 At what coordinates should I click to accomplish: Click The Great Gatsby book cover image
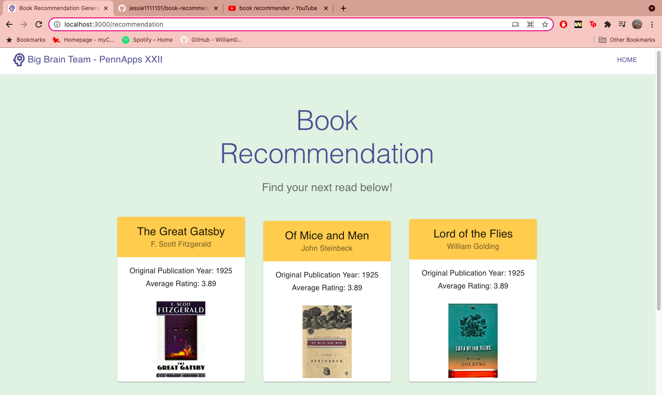coord(181,339)
